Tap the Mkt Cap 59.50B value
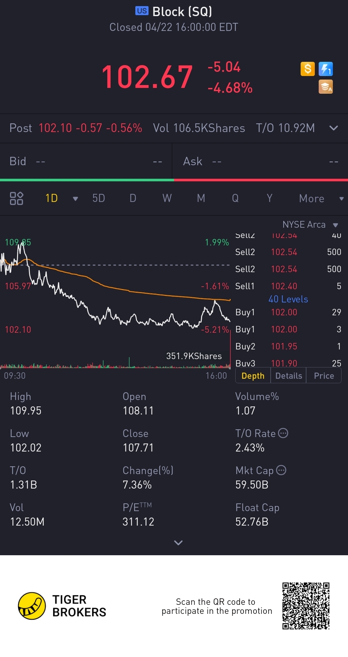 tap(252, 485)
